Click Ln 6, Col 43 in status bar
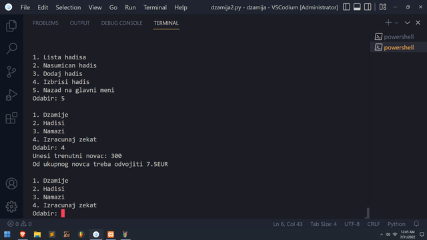The image size is (427, 240). pyautogui.click(x=288, y=224)
